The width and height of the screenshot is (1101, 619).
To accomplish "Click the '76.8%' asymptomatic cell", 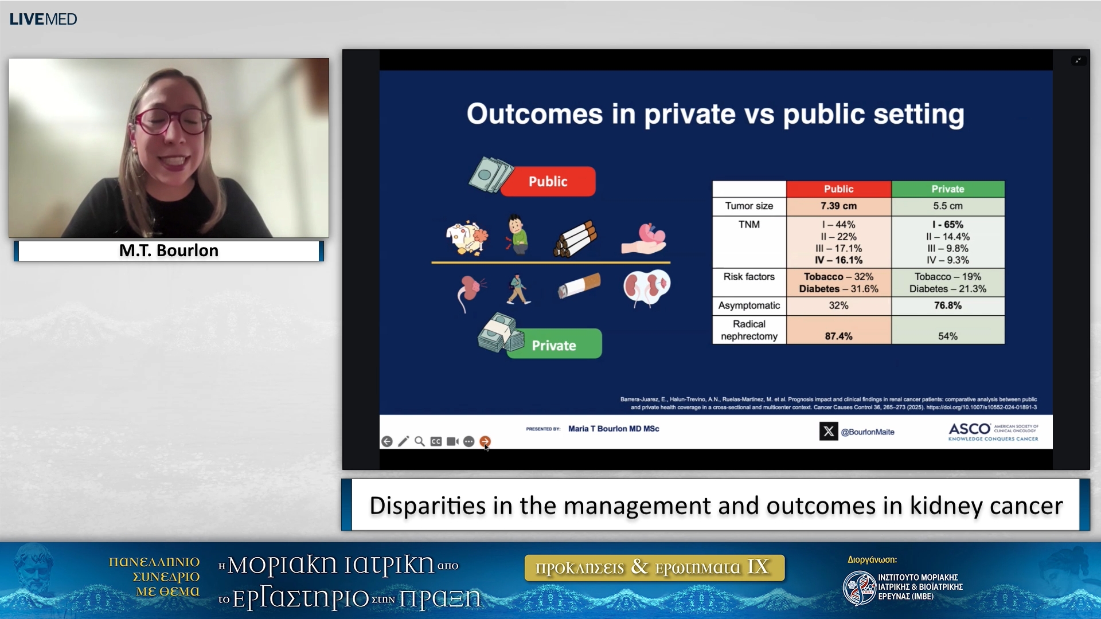I will tap(948, 305).
